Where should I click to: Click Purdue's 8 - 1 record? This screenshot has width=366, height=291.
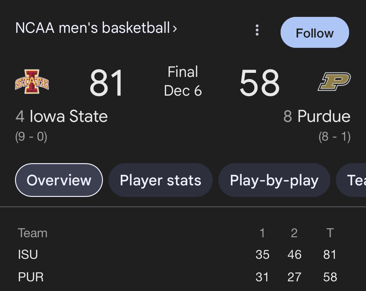point(334,137)
